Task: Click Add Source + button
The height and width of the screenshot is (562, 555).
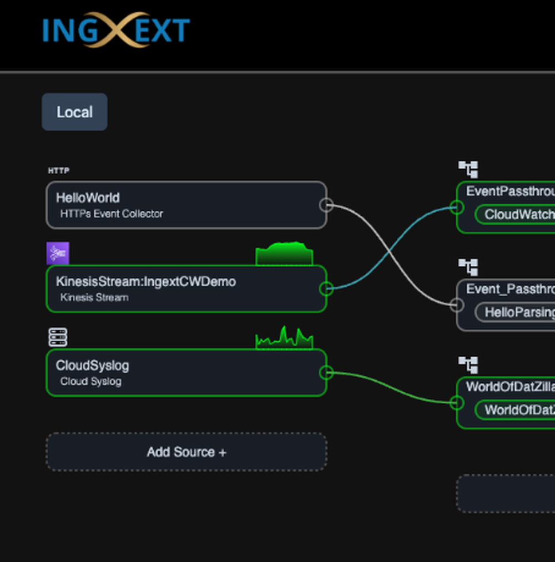Action: click(186, 452)
